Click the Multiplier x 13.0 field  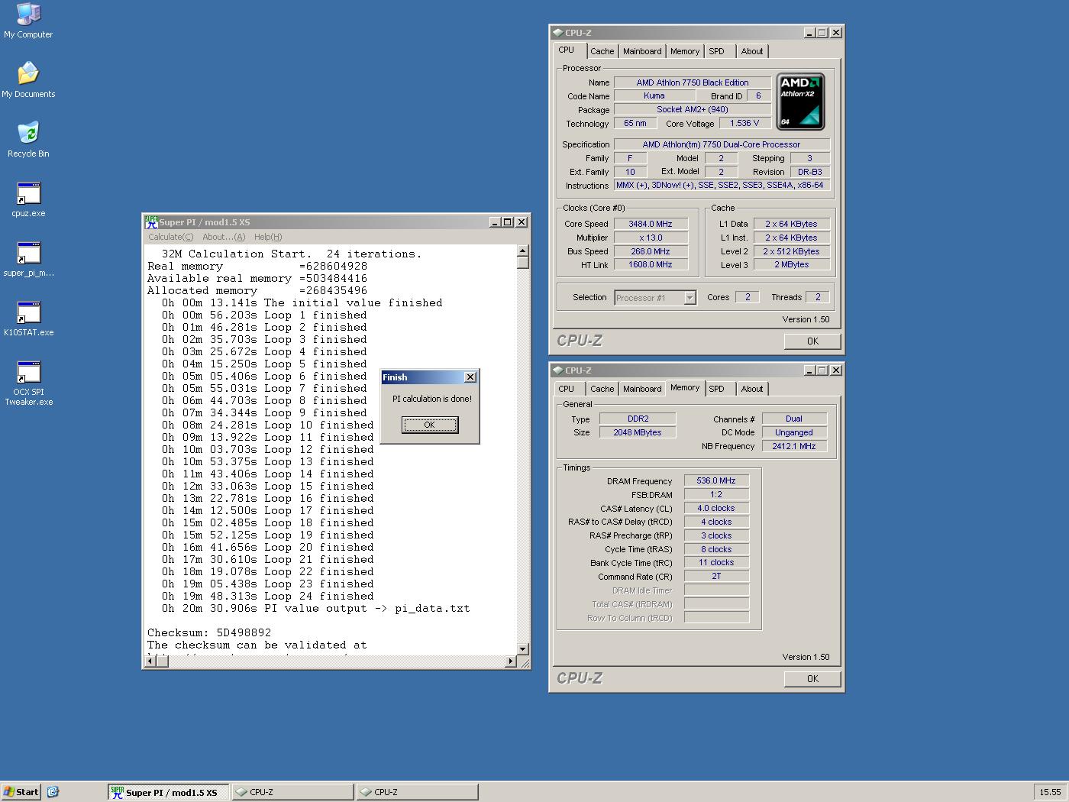tap(651, 238)
